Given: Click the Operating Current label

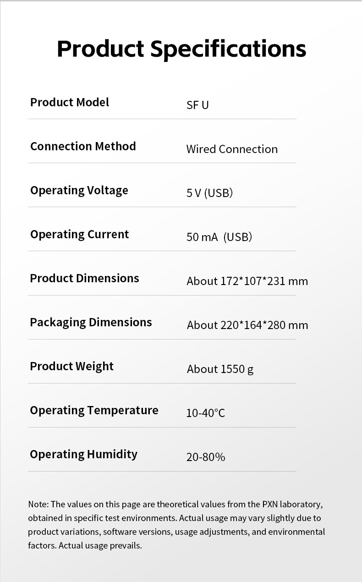Looking at the screenshot, I should pyautogui.click(x=80, y=234).
